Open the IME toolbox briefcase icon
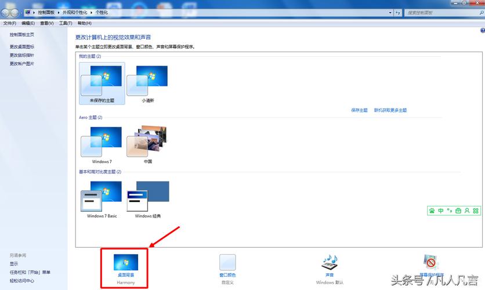This screenshot has width=485, height=290. (458, 211)
